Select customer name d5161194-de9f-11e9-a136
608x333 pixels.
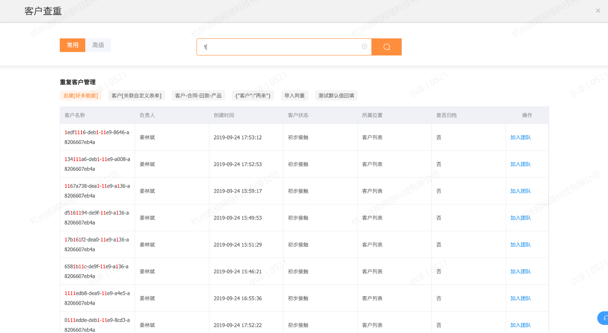[97, 218]
